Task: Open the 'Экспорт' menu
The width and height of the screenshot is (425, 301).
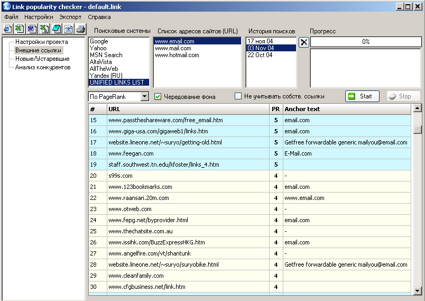Action: 70,17
